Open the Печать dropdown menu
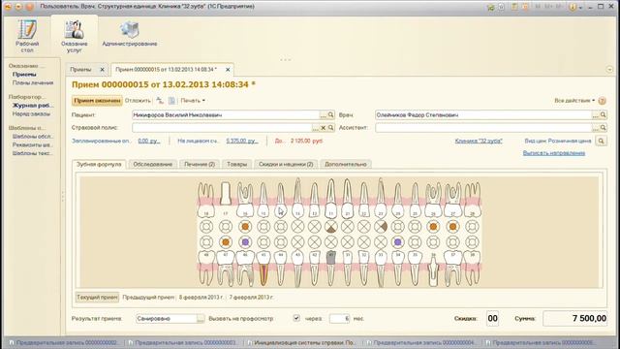Viewport: 620px width, 349px height. [193, 101]
